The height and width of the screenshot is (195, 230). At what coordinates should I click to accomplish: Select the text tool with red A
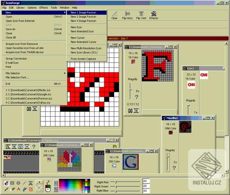click(x=18, y=189)
